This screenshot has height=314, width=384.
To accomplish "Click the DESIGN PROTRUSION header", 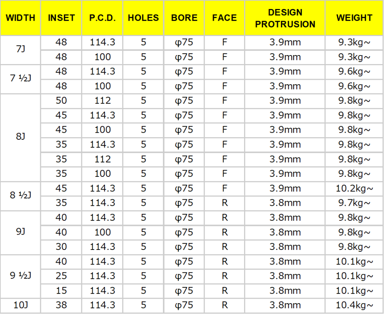I will coord(285,18).
